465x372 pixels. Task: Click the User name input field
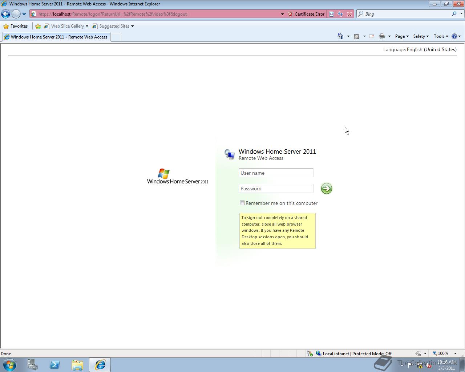pyautogui.click(x=276, y=173)
